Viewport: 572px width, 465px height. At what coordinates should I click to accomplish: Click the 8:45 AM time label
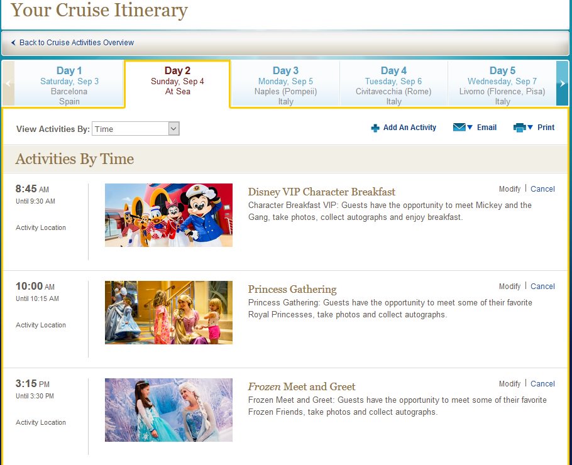click(x=32, y=189)
